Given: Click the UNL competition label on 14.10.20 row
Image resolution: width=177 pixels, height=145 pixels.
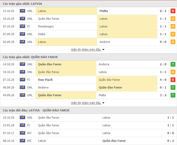Looking at the screenshot, I should pos(30,64).
